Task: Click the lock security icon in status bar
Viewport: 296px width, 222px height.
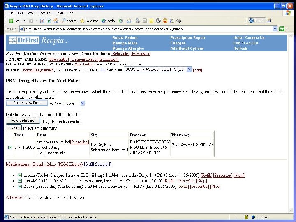Action: click(246, 217)
